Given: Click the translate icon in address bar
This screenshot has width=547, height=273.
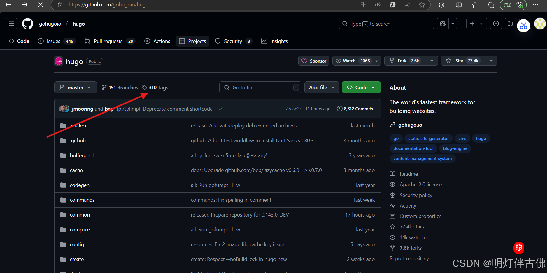Looking at the screenshot, I should coord(378,5).
